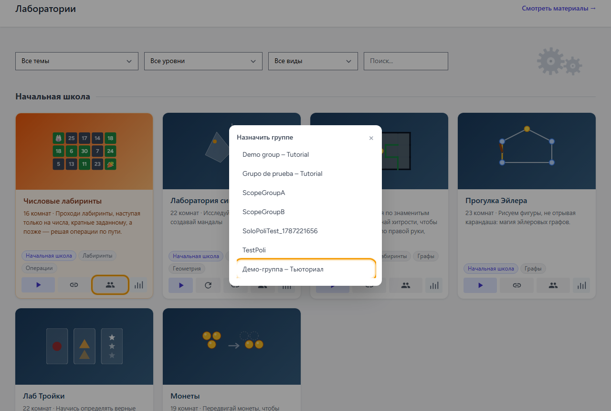Select ScopeGroupB in the list
Screen dimensions: 611x411
305,212
